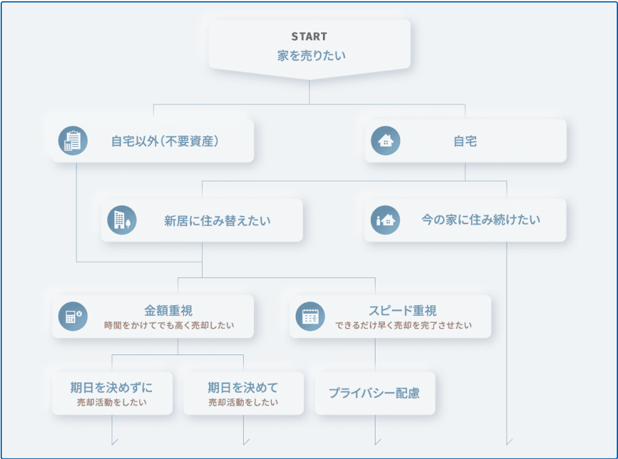Click the building-and-tree icon for 新居に住み替えたい
Image resolution: width=618 pixels, height=459 pixels.
pos(122,220)
